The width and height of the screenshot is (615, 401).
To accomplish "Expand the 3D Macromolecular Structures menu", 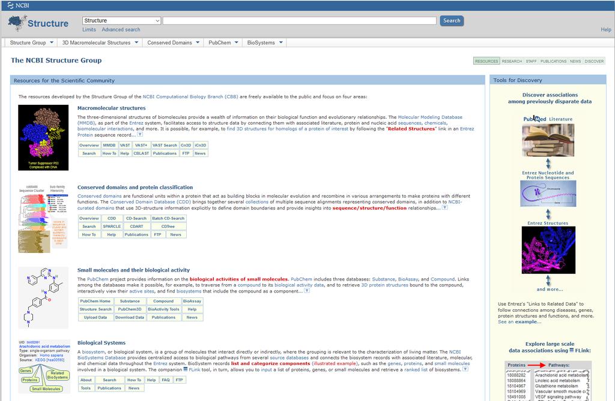I will point(100,43).
